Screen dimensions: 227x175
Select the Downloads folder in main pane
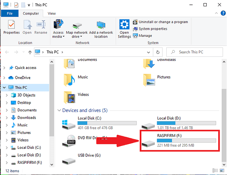coord(149,64)
